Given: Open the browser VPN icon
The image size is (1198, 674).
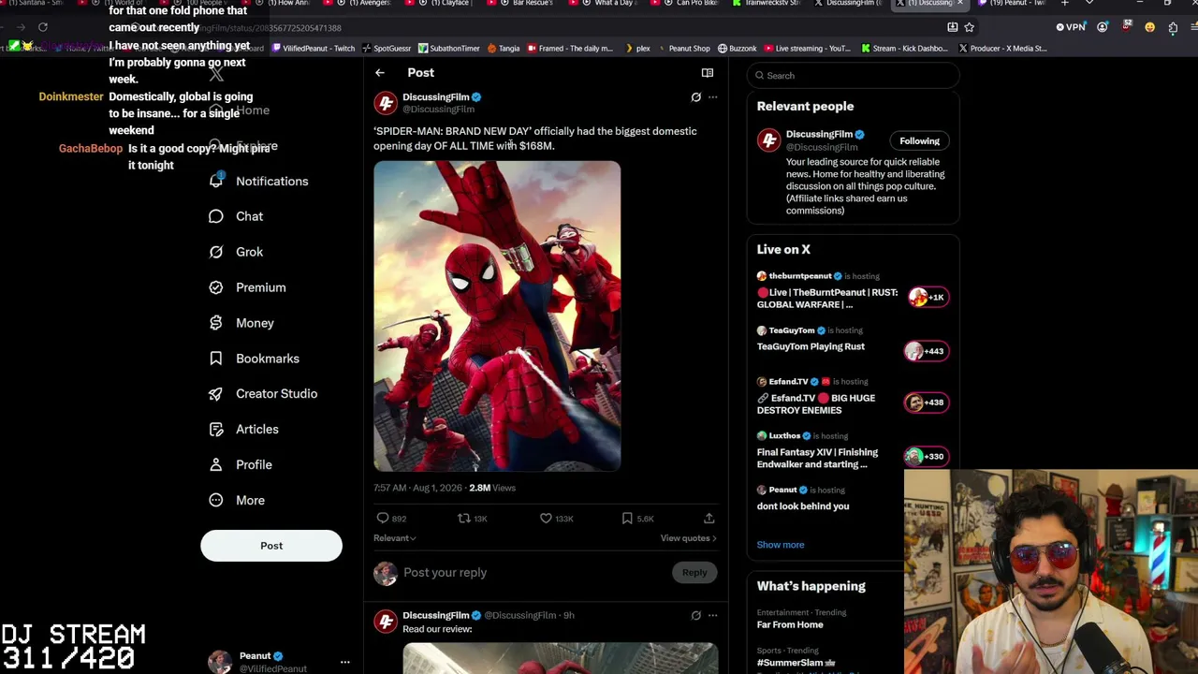Looking at the screenshot, I should tap(1070, 27).
